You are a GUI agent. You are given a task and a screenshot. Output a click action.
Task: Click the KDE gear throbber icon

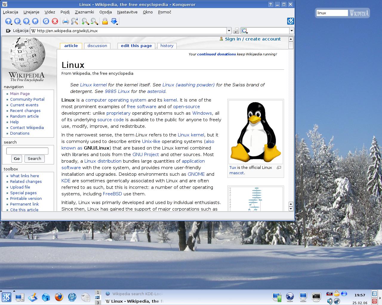pyautogui.click(x=290, y=21)
